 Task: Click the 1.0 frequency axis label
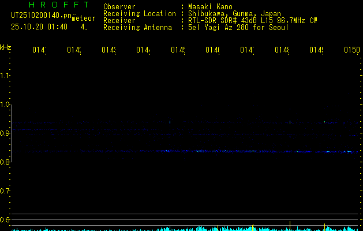[x=5, y=105]
